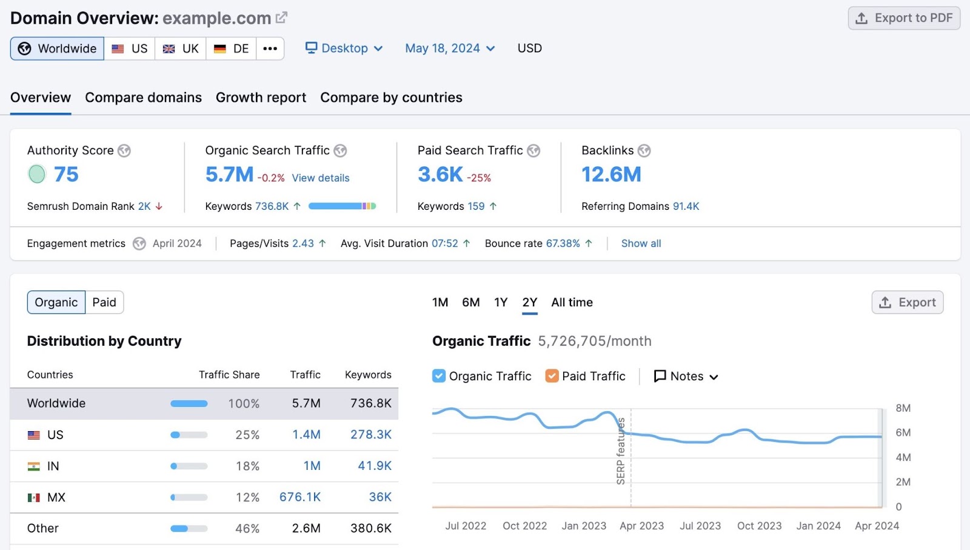Open the Compare by countries tab
This screenshot has width=970, height=550.
391,97
